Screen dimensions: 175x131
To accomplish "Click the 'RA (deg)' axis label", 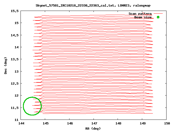I will click(x=93, y=129).
